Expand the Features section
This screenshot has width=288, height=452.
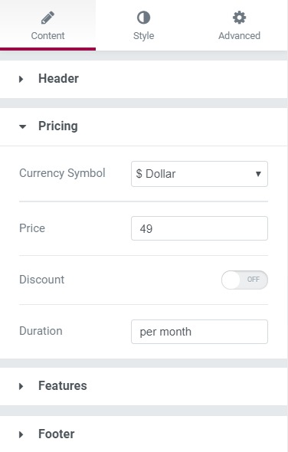(x=143, y=386)
